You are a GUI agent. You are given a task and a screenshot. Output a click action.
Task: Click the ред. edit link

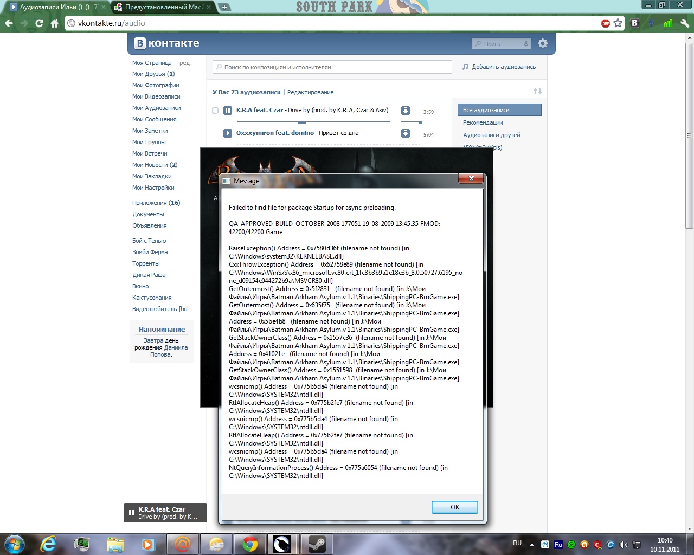[185, 63]
